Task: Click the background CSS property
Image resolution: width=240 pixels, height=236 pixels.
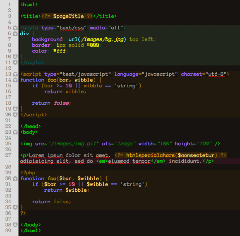Action: pos(47,39)
